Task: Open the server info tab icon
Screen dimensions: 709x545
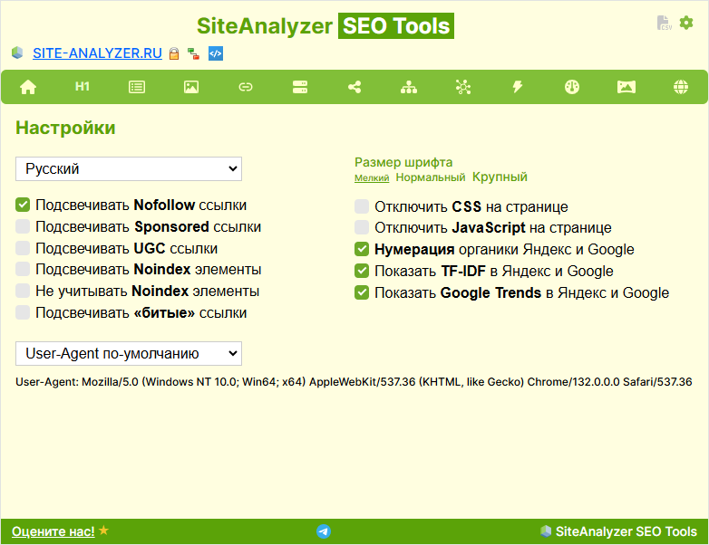Action: coord(300,87)
